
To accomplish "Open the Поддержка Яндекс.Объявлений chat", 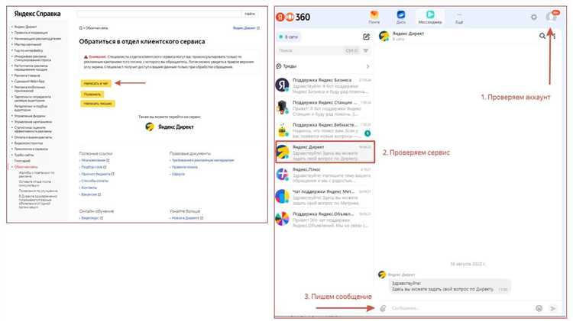I will 324,220.
